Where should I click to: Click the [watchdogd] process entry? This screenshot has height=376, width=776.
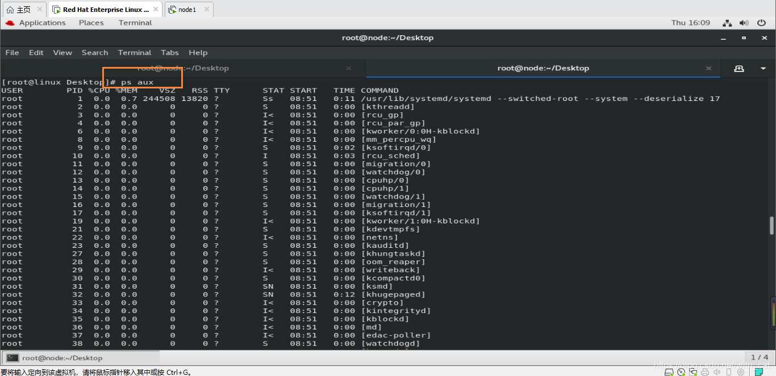390,343
